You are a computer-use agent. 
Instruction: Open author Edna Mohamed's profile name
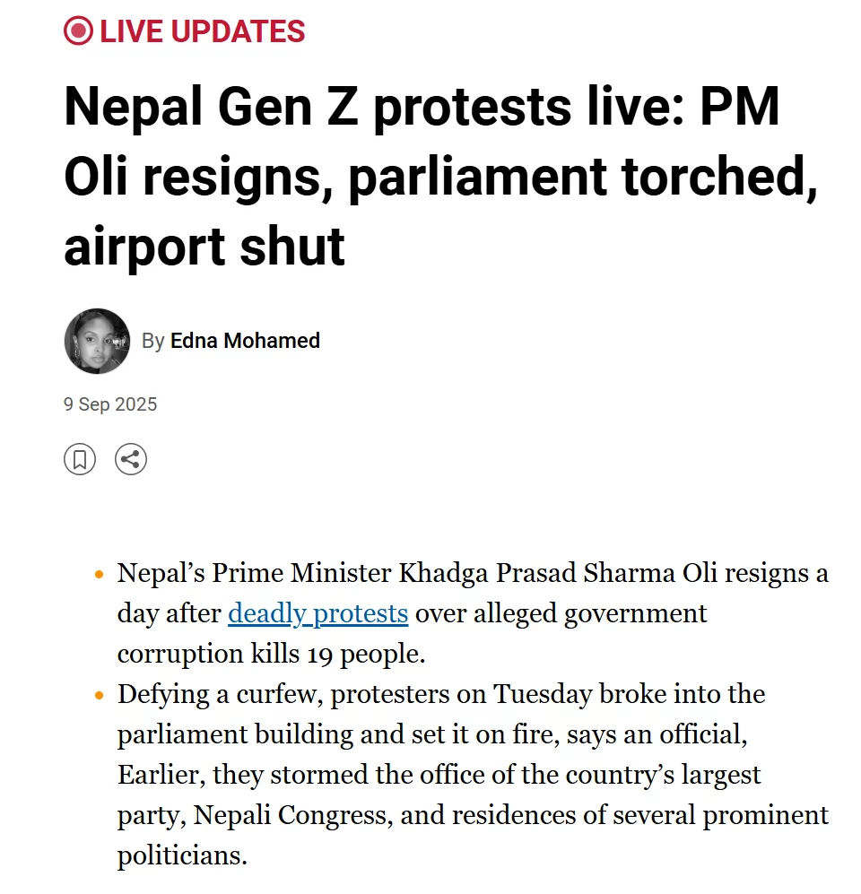point(245,341)
